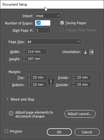Viewport: 104px width, 140px height.
Task: Confirm with the OK button
Action: pyautogui.click(x=59, y=132)
